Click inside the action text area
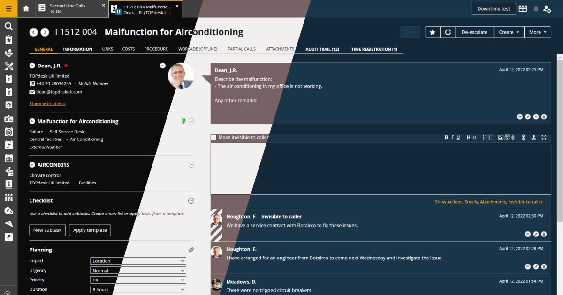This screenshot has width=563, height=295. (380, 169)
